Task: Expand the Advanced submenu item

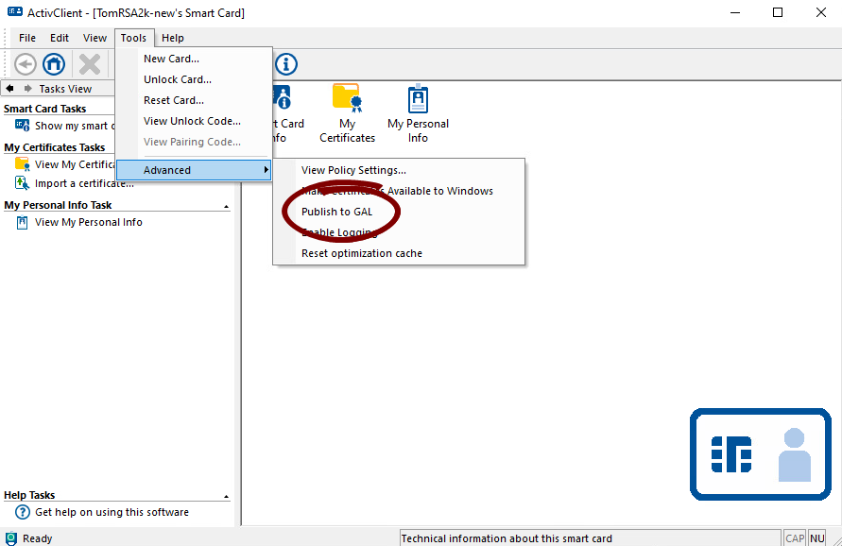Action: pyautogui.click(x=194, y=170)
